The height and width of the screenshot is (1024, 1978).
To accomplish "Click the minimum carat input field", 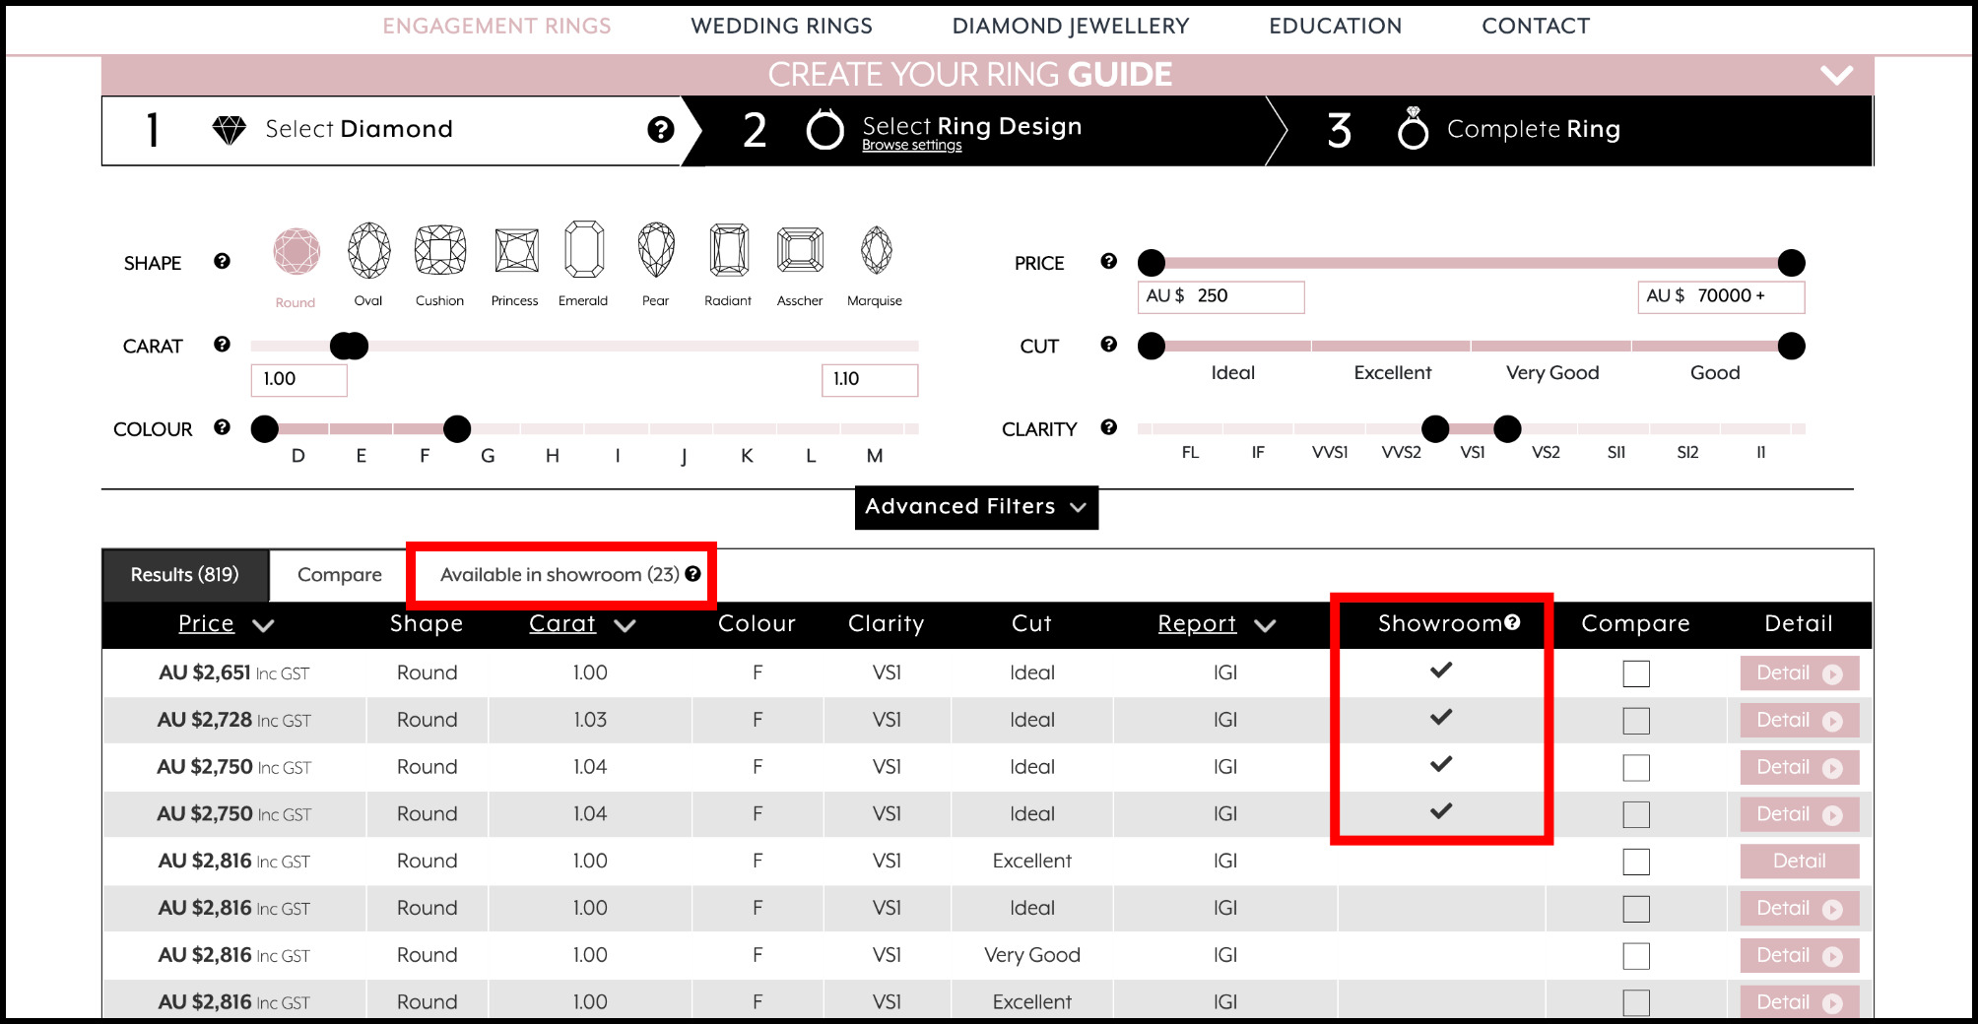I will click(298, 379).
